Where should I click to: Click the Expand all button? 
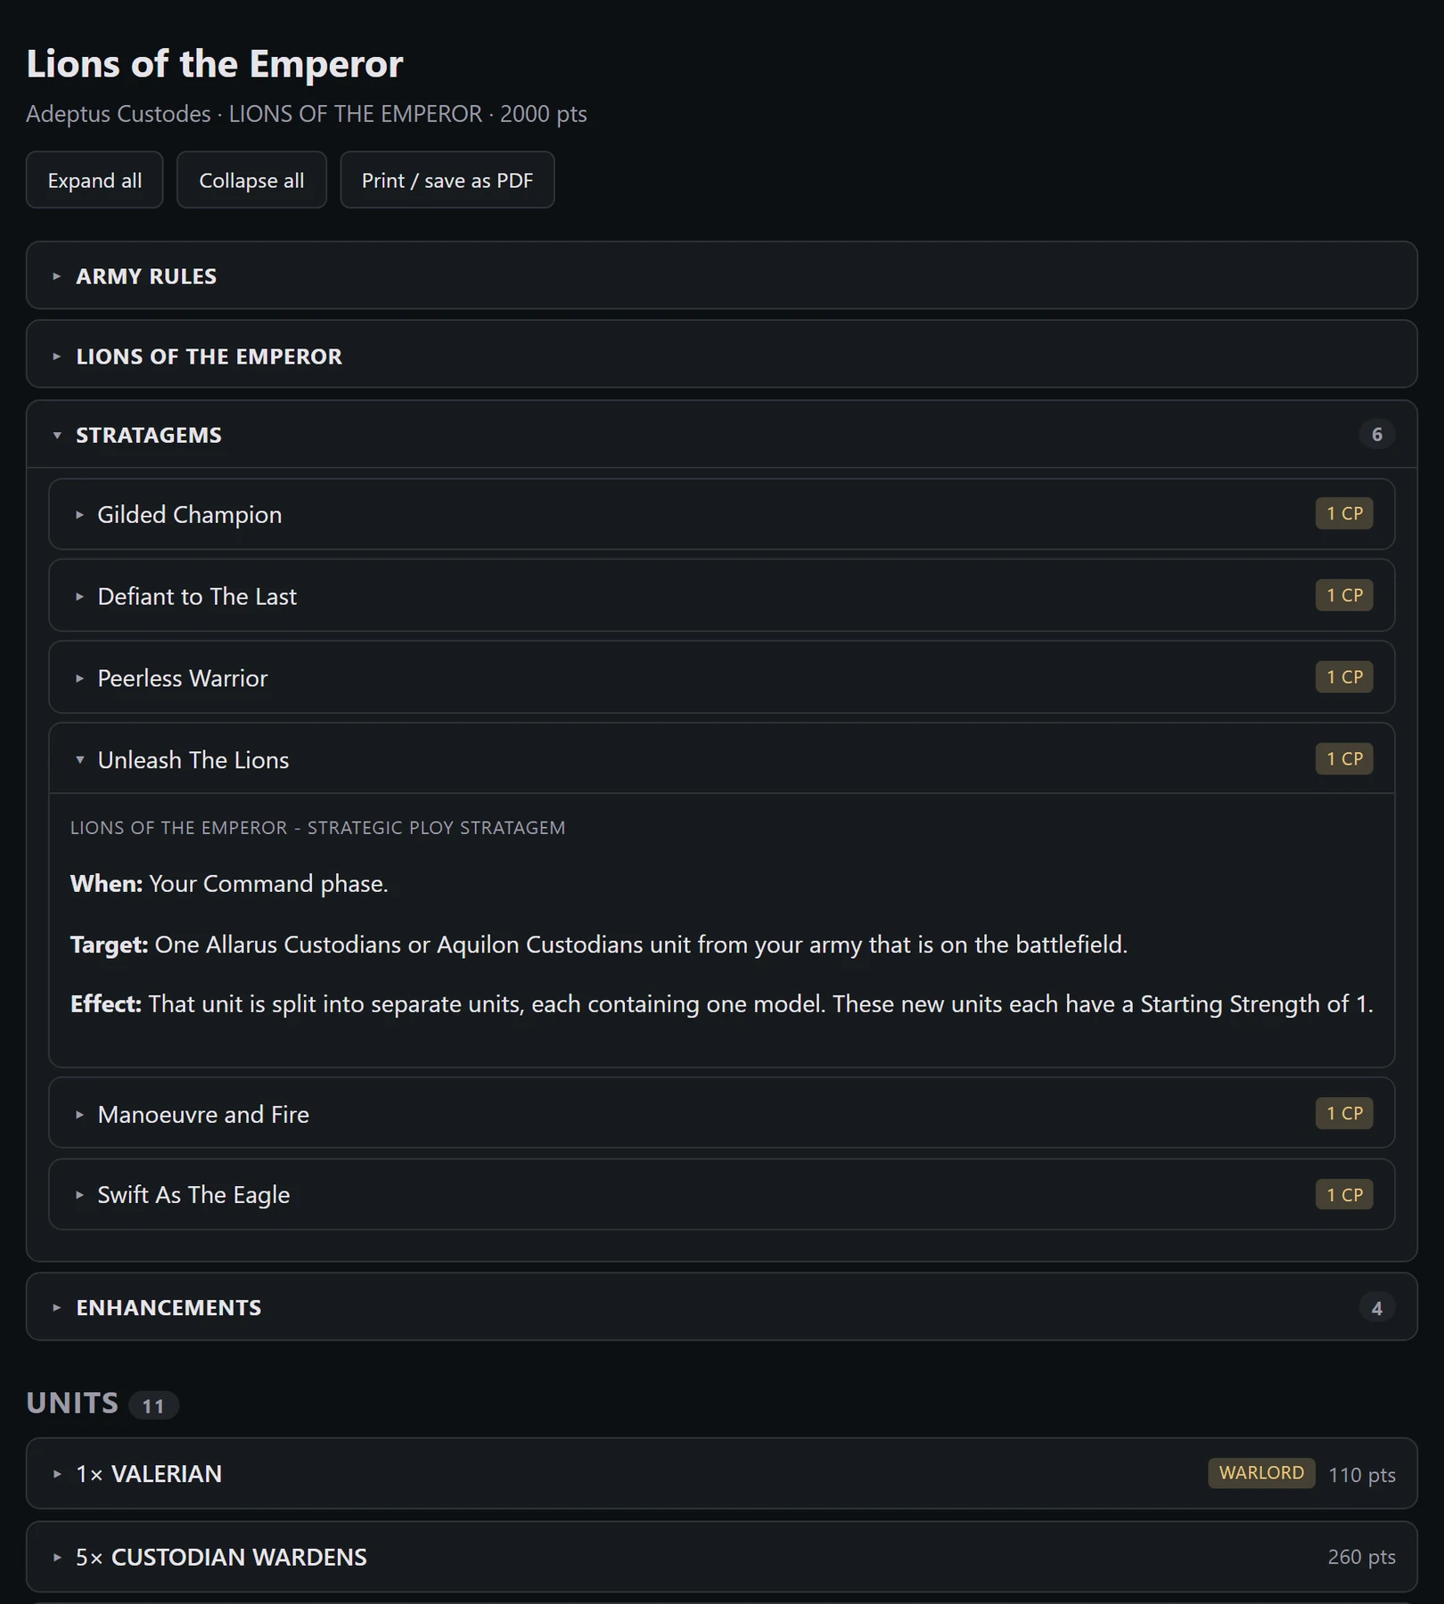pos(94,180)
